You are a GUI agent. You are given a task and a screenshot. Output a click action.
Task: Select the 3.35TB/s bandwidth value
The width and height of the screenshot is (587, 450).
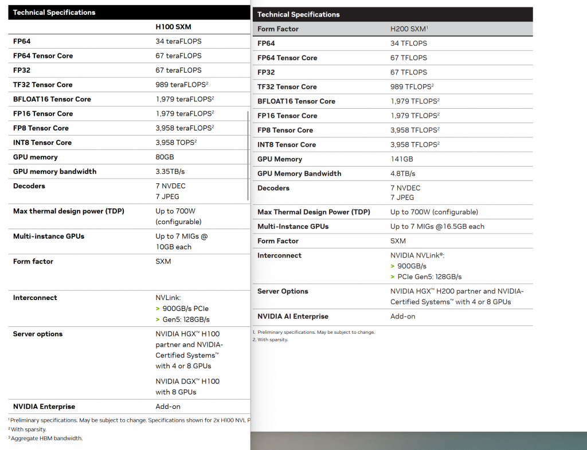pos(169,171)
